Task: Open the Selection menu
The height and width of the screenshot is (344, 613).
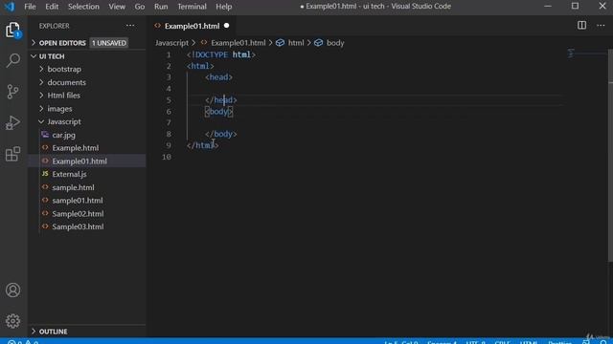Action: pyautogui.click(x=83, y=7)
